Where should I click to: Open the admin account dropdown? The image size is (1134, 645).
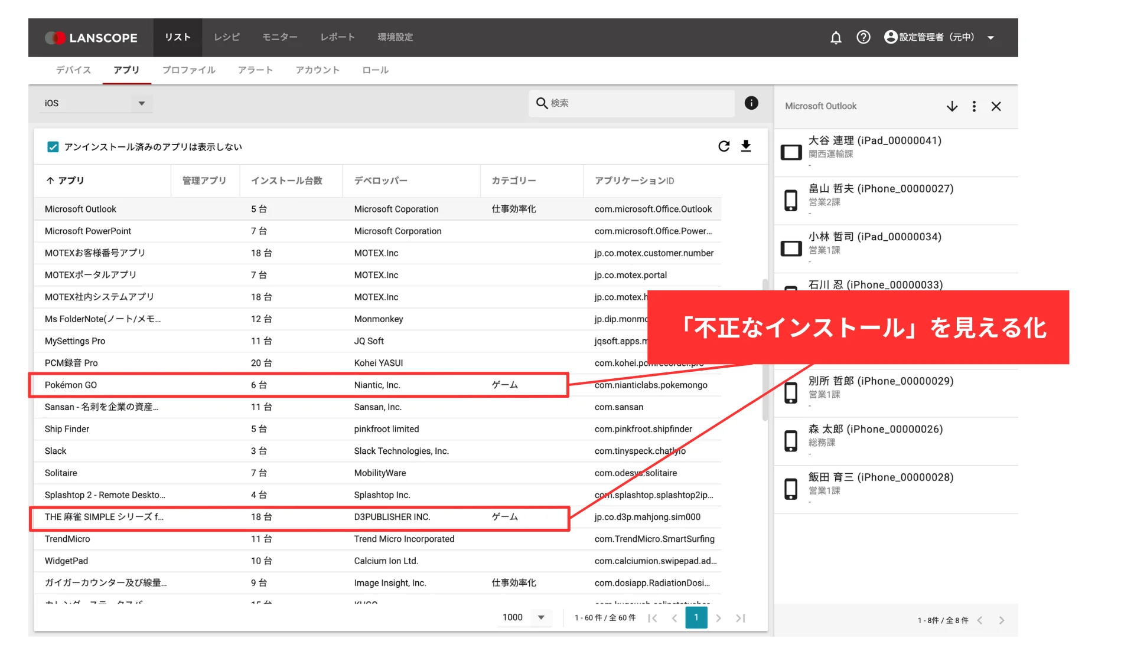[x=990, y=38]
